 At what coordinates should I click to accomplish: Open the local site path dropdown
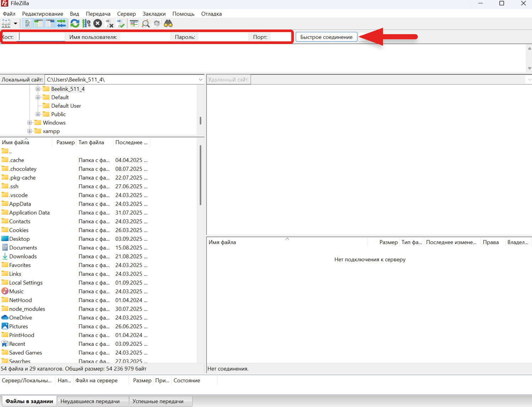(200, 80)
